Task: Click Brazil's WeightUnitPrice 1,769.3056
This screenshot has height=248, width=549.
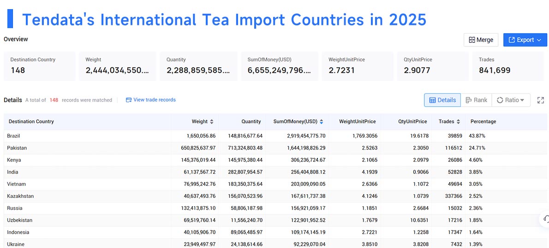Action: 365,136
